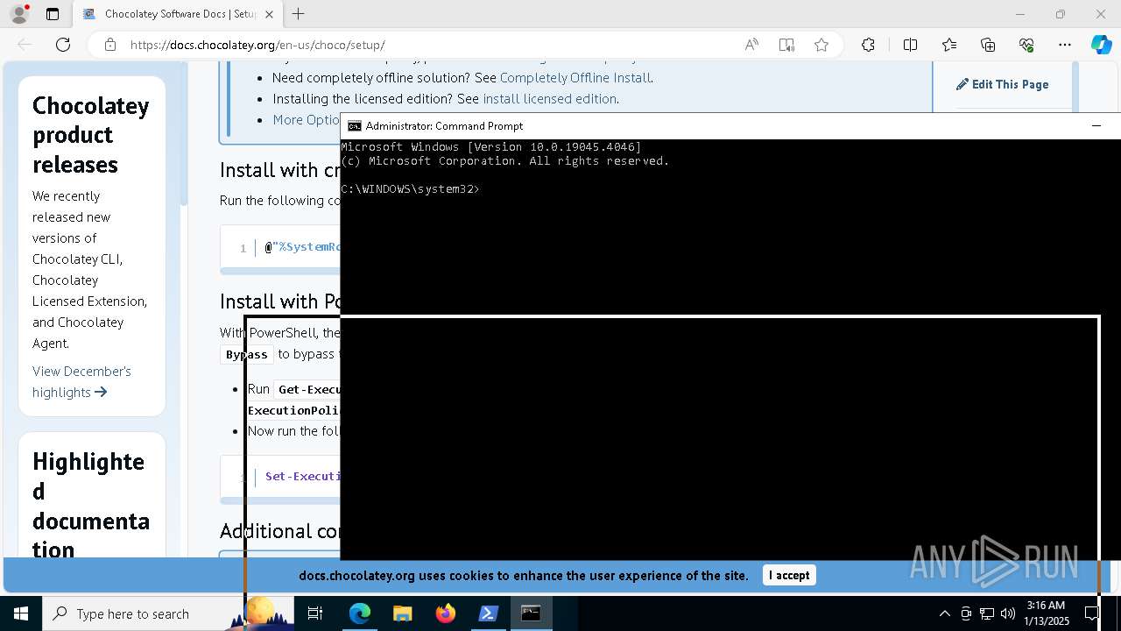The image size is (1121, 631).
Task: Show hidden system tray icons
Action: [944, 613]
